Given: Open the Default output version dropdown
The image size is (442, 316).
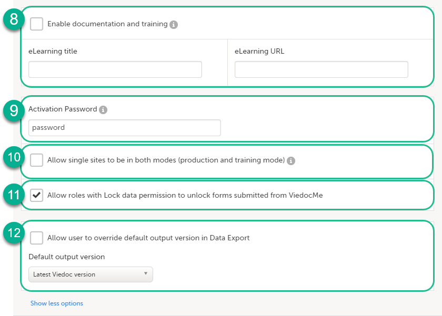Looking at the screenshot, I should click(89, 274).
